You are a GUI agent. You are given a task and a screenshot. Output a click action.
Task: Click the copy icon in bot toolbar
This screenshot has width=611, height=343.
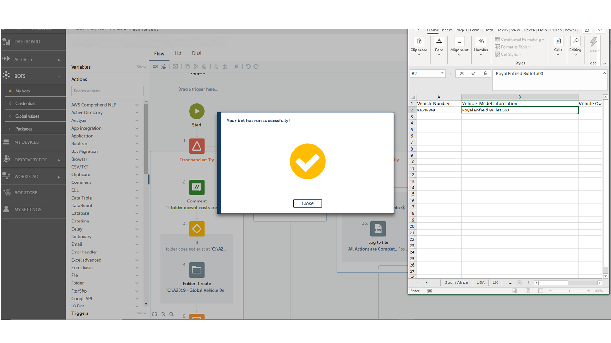click(187, 67)
